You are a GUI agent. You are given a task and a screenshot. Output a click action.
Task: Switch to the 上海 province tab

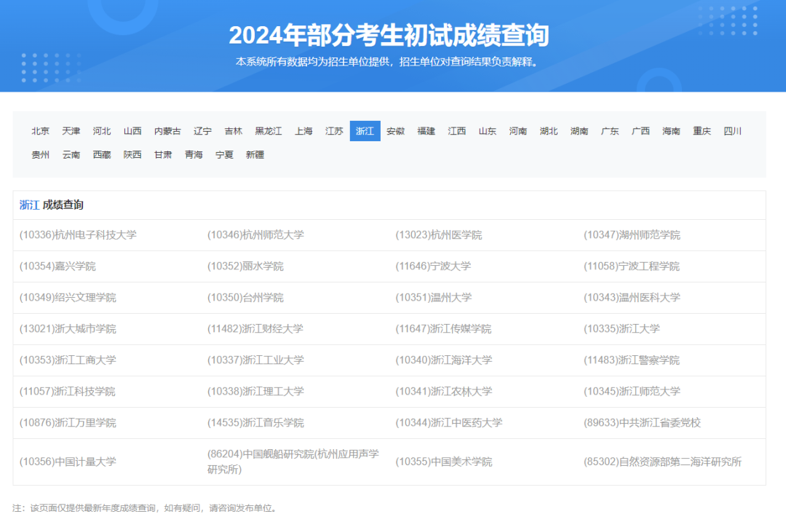coord(303,131)
